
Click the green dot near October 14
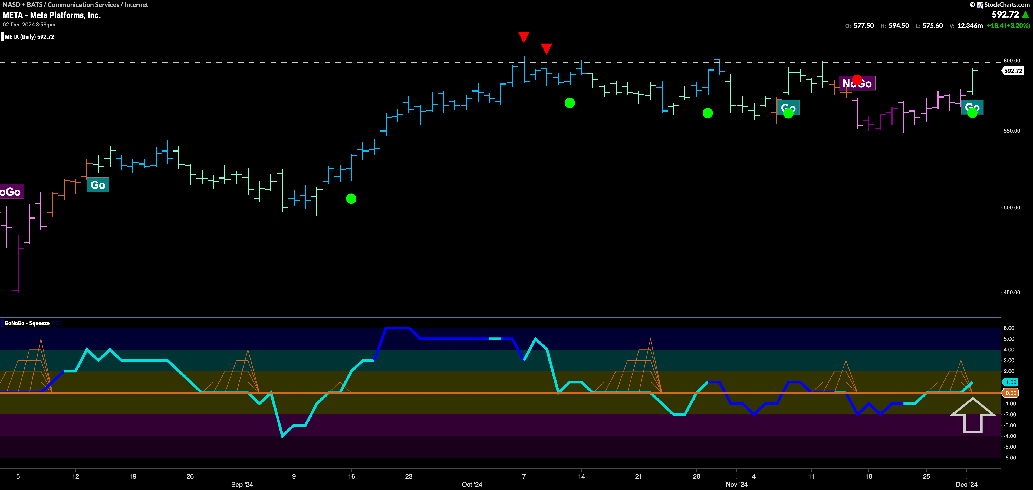pos(570,103)
